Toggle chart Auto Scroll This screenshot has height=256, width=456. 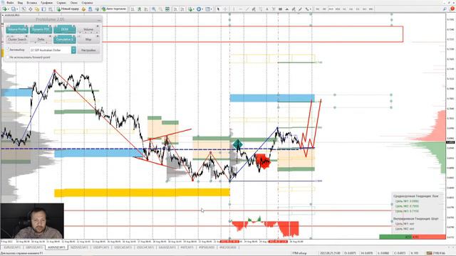tap(175, 9)
